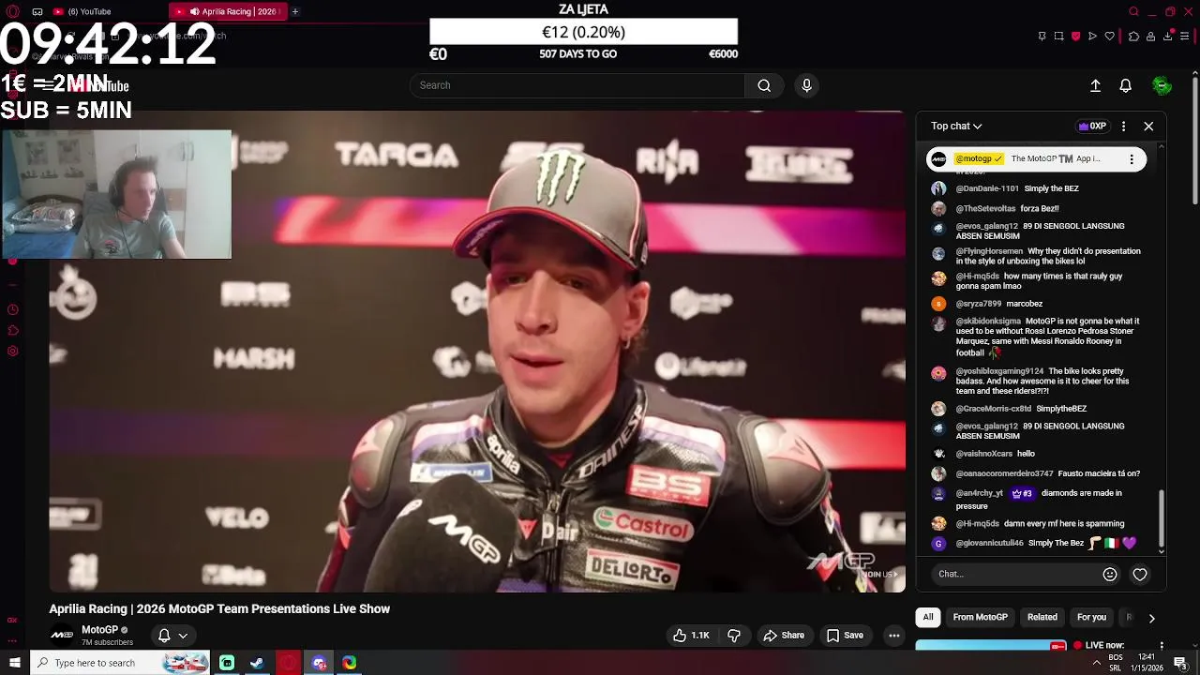This screenshot has height=675, width=1200.
Task: Add page to bookmarks with heart icon
Action: coord(1110,37)
